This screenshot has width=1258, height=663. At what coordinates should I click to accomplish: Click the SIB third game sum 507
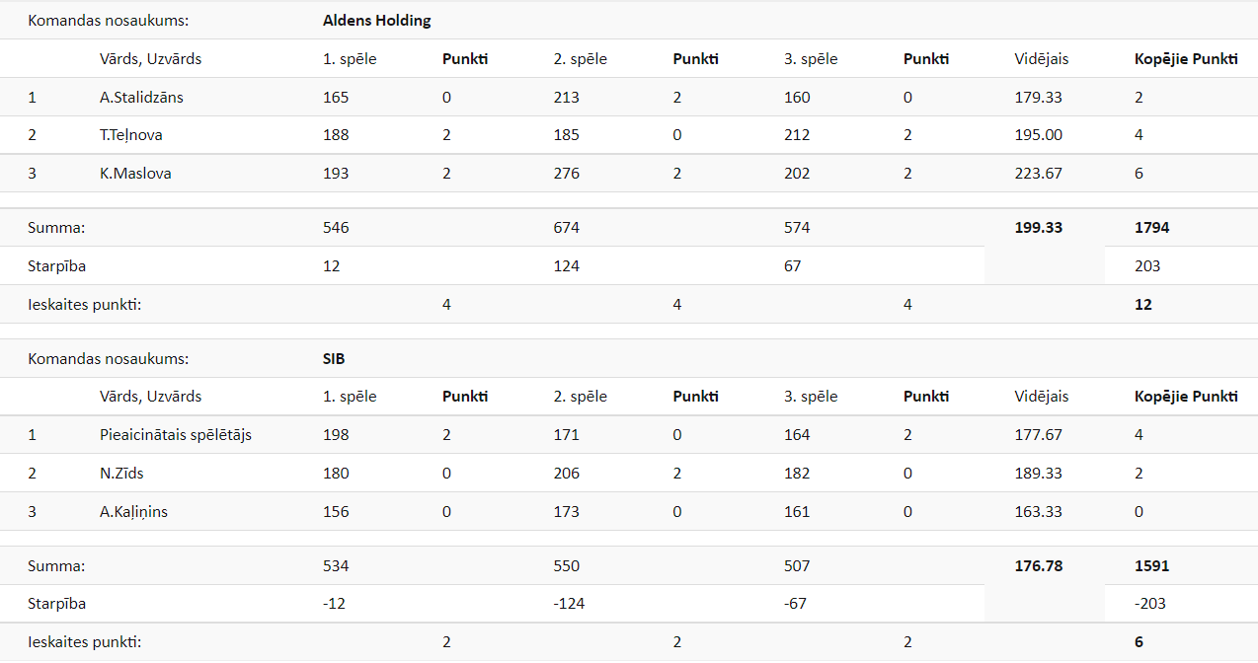tap(797, 566)
